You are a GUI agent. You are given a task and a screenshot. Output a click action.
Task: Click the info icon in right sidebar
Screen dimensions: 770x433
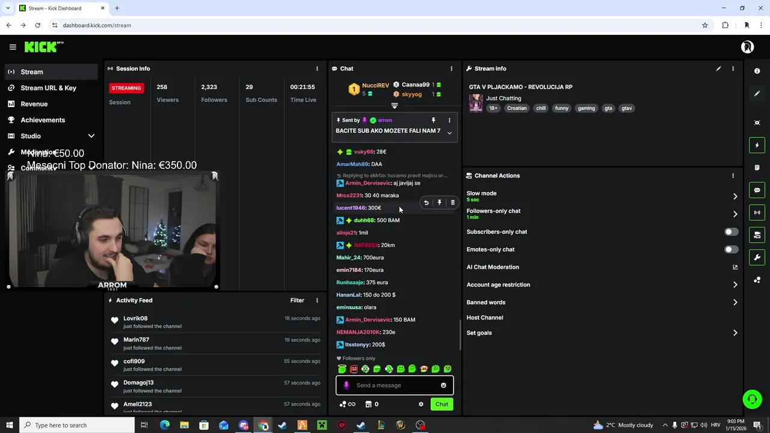click(757, 71)
